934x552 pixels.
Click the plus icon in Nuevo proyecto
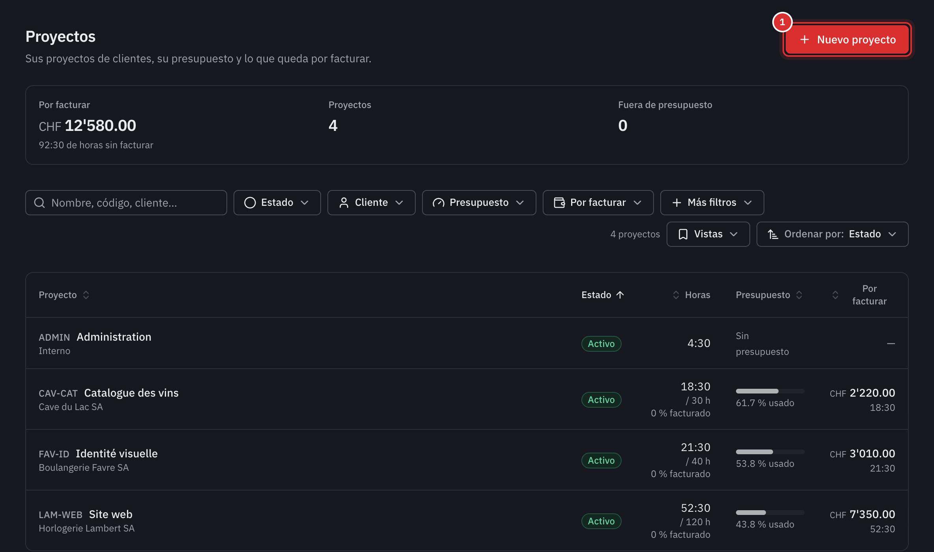point(804,39)
